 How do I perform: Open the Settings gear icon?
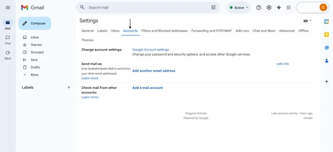(x=269, y=7)
